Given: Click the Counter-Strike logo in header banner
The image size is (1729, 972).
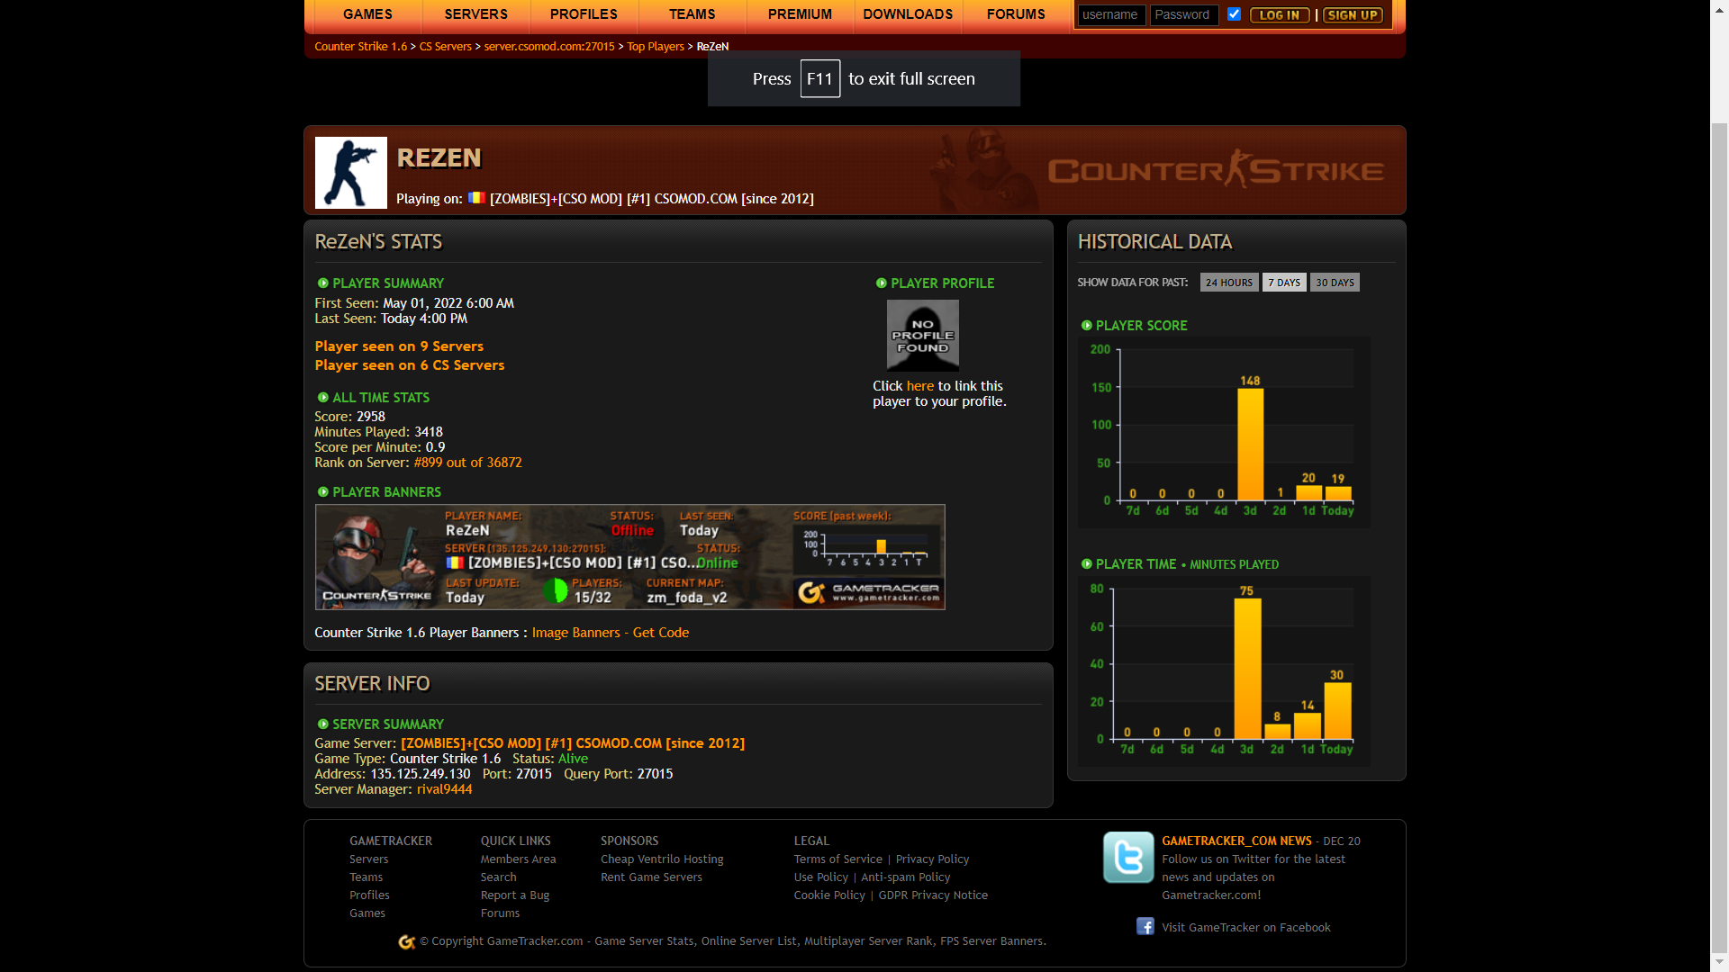Looking at the screenshot, I should 1215,169.
